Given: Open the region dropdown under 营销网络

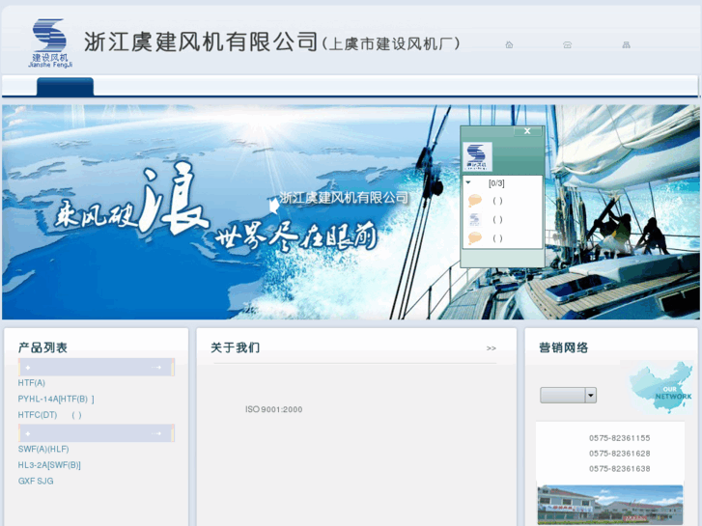Looking at the screenshot, I should click(x=568, y=396).
